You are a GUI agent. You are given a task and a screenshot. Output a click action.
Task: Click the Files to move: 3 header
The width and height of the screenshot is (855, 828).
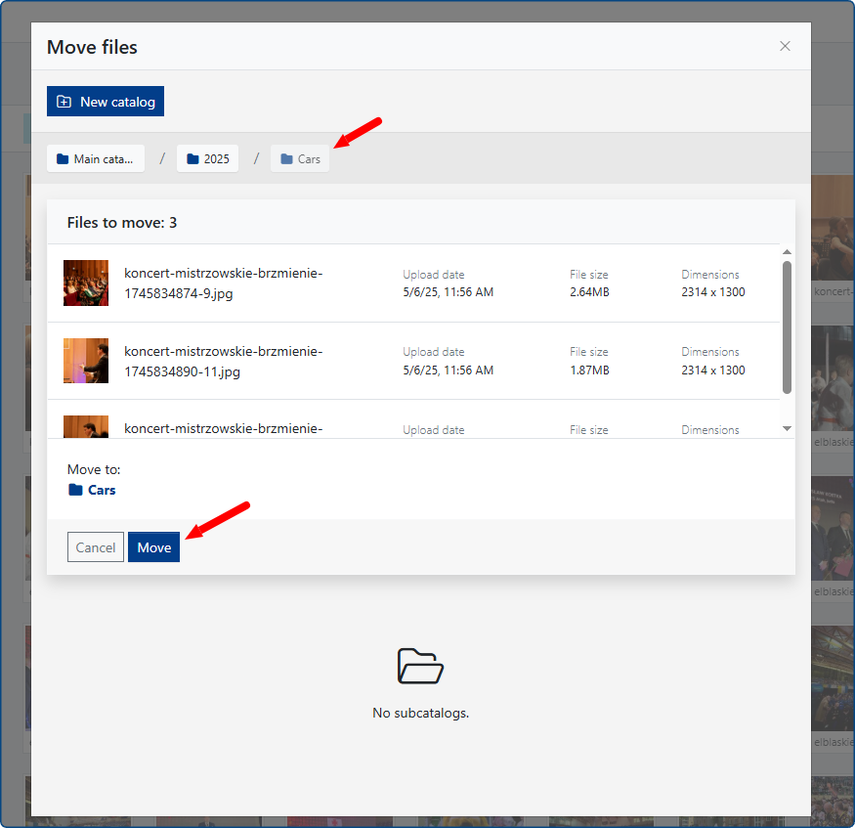(122, 223)
